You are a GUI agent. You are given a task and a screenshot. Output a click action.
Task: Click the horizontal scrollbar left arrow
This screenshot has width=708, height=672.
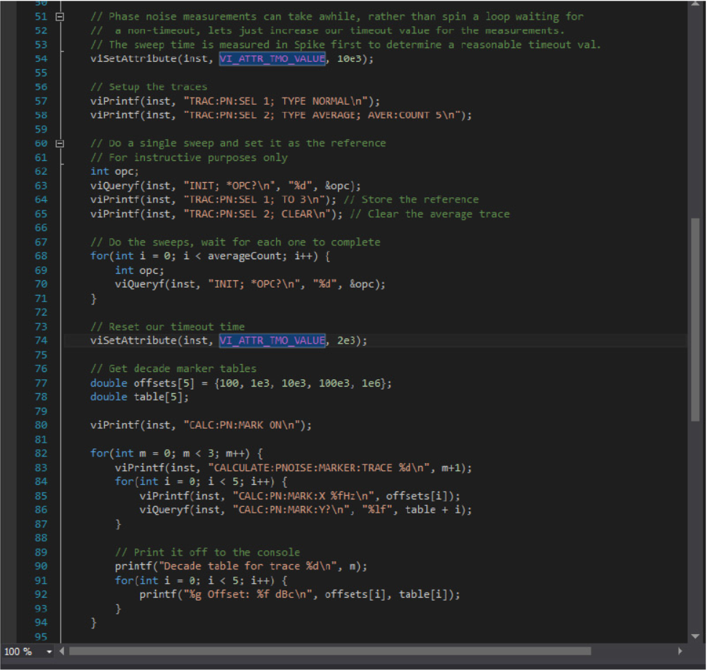(x=63, y=651)
